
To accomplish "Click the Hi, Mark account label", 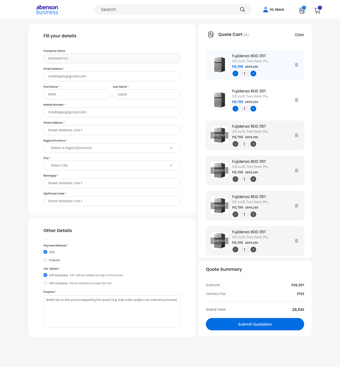I will pos(277,9).
